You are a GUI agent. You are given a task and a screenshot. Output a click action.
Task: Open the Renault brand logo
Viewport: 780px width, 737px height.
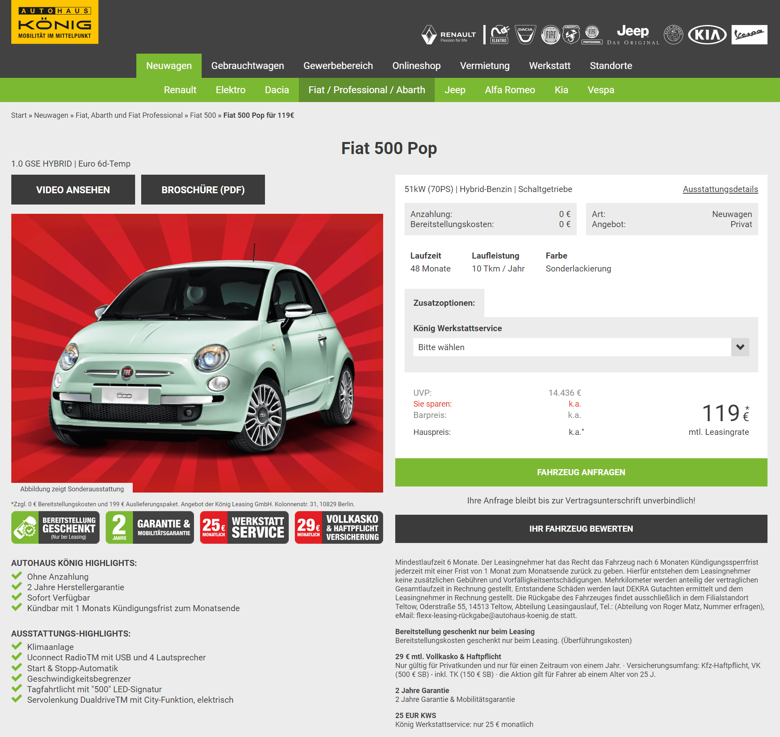click(448, 35)
